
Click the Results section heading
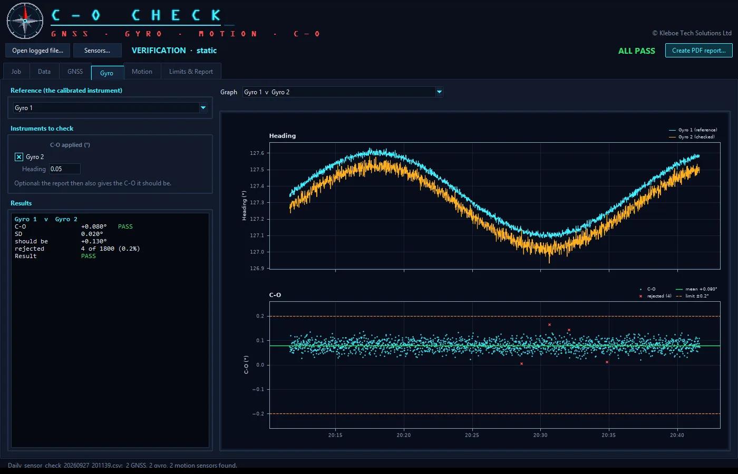click(x=21, y=203)
